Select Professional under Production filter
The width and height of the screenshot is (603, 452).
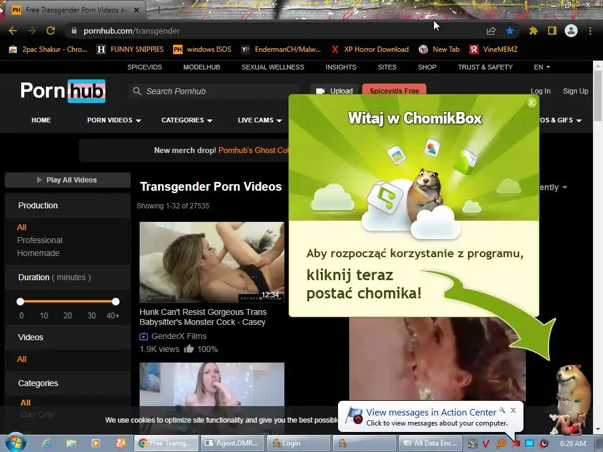click(39, 240)
